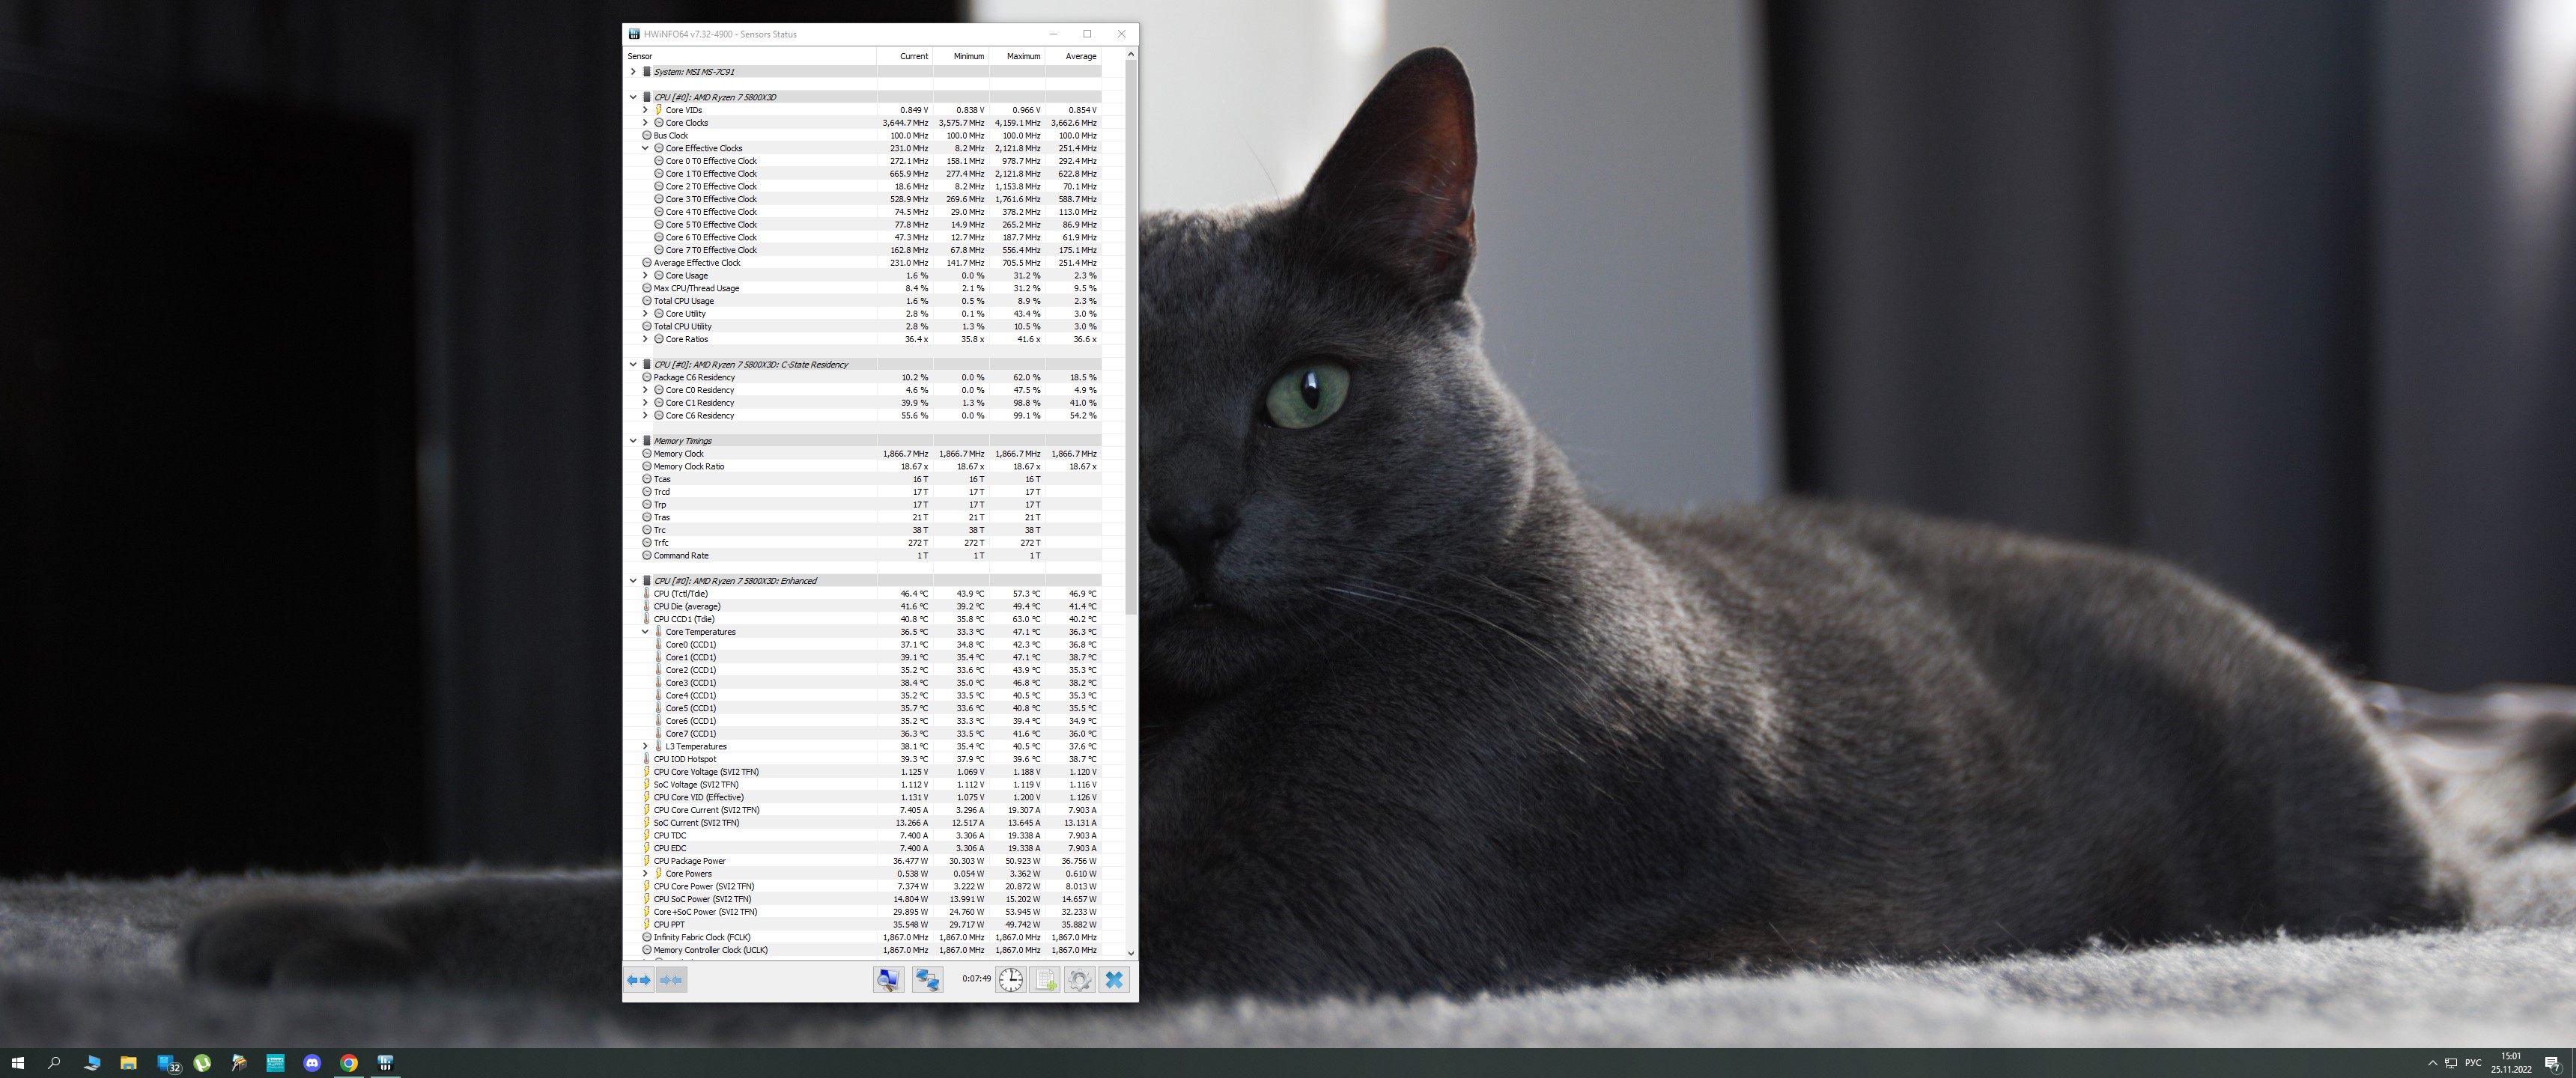This screenshot has width=2576, height=1078.
Task: Start logging with the sheet plus icon
Action: tap(1045, 980)
